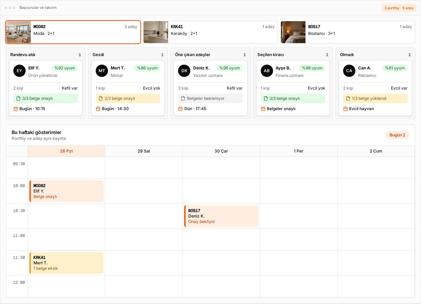
Task: Click CA avatar of Can A.
Action: point(349,71)
